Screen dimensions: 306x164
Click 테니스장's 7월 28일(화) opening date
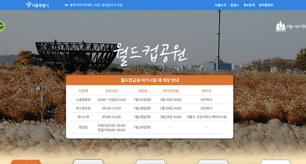[142, 117]
